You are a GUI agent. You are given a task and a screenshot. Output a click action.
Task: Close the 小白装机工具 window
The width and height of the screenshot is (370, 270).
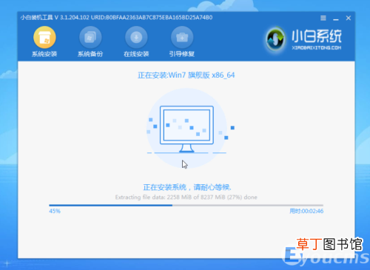(349, 18)
